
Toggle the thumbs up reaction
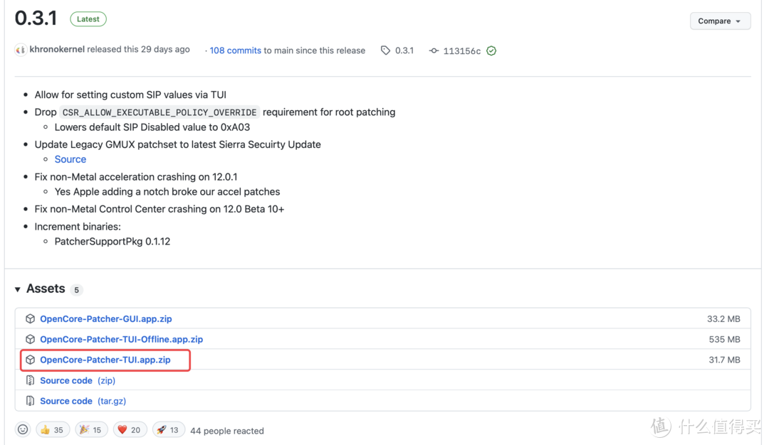pos(52,430)
